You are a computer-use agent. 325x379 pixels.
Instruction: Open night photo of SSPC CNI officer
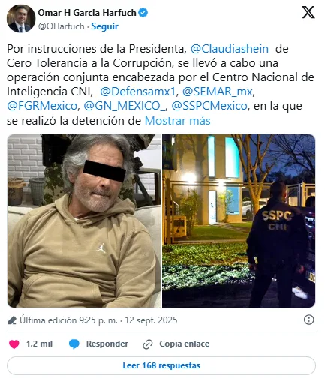(x=239, y=221)
